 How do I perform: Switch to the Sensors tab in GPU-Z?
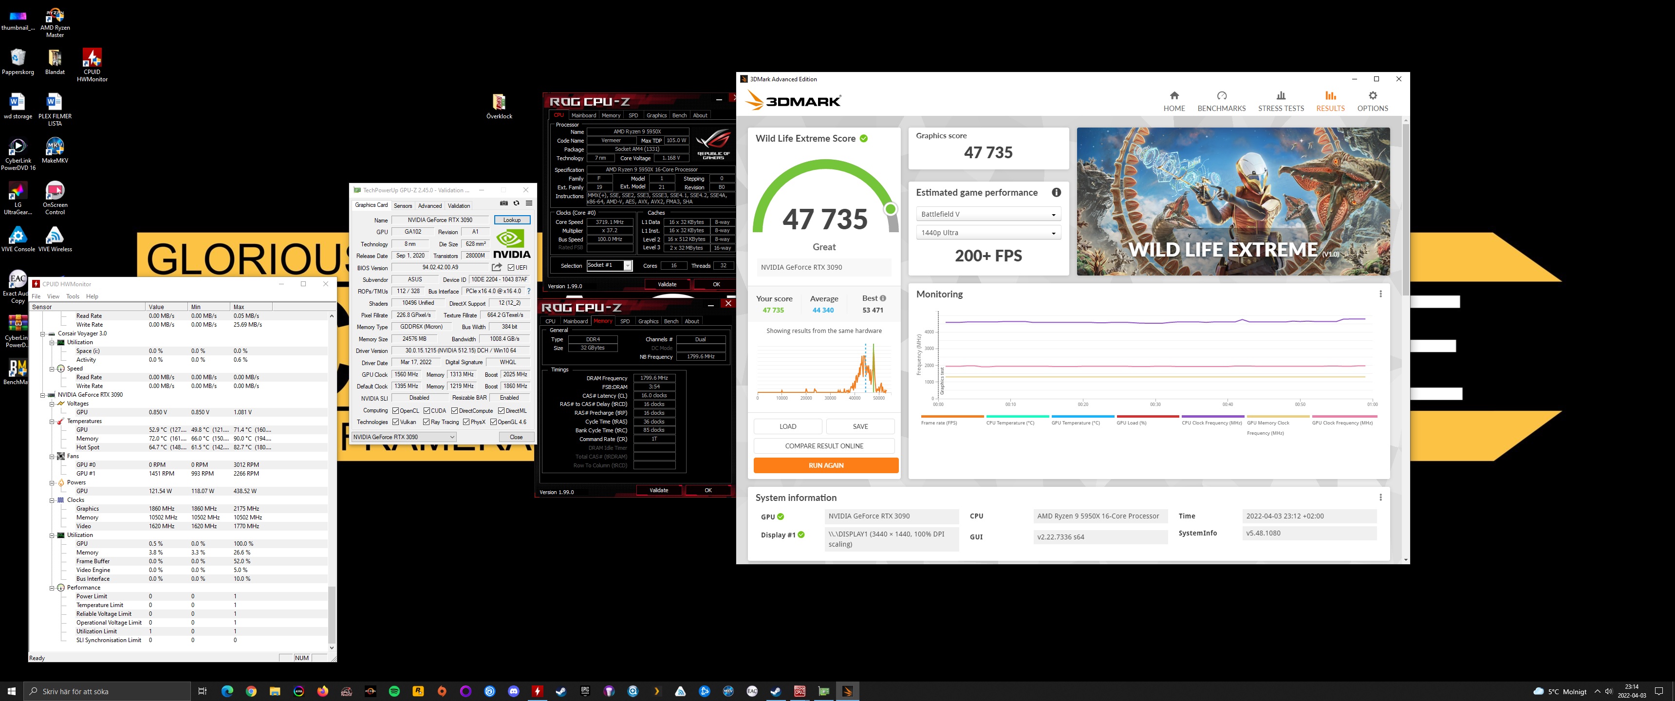pyautogui.click(x=403, y=205)
